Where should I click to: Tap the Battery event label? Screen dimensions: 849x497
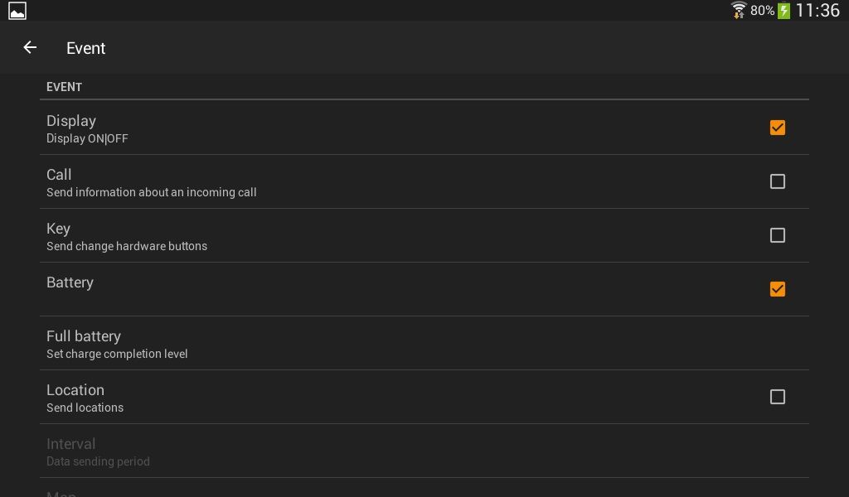click(x=70, y=282)
